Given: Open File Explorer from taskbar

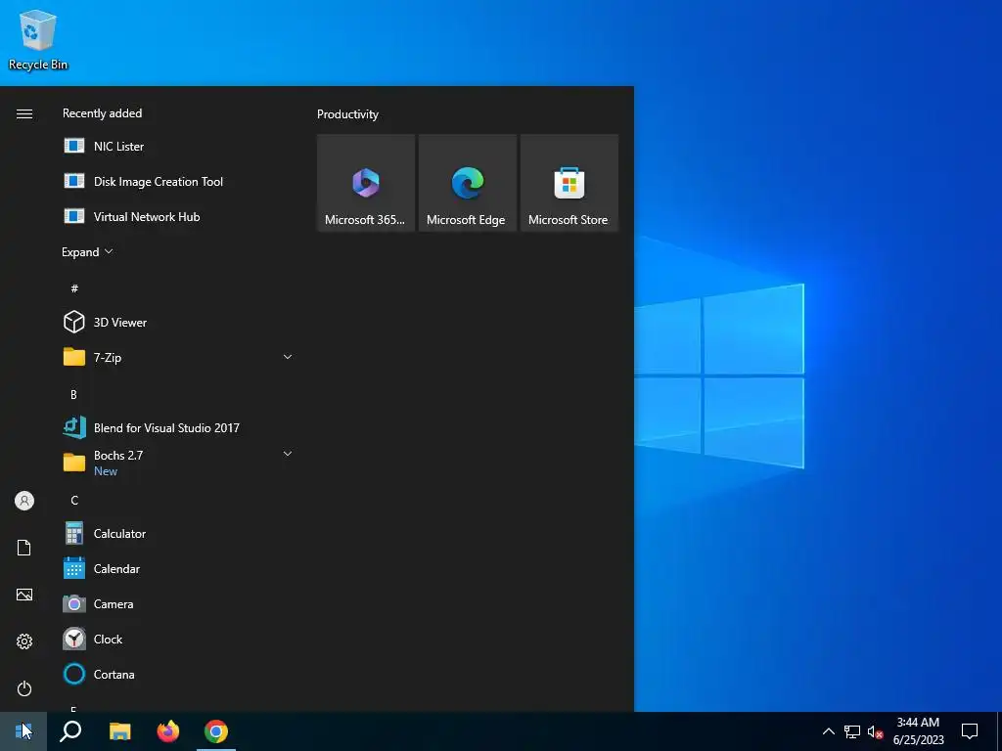Looking at the screenshot, I should click(119, 731).
